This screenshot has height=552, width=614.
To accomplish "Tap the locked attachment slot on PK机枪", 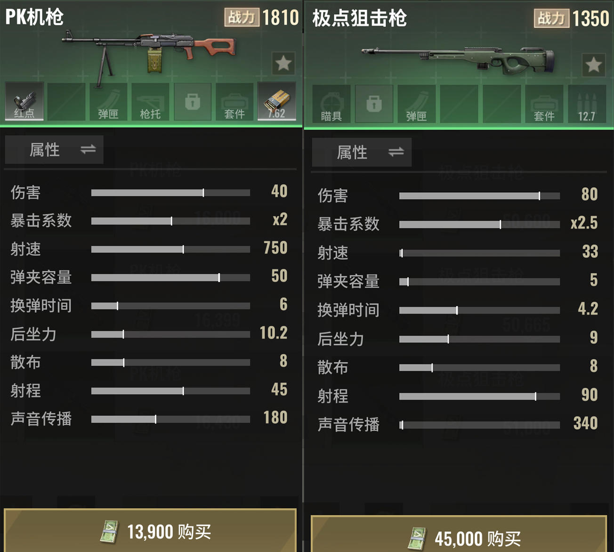I will coord(193,101).
